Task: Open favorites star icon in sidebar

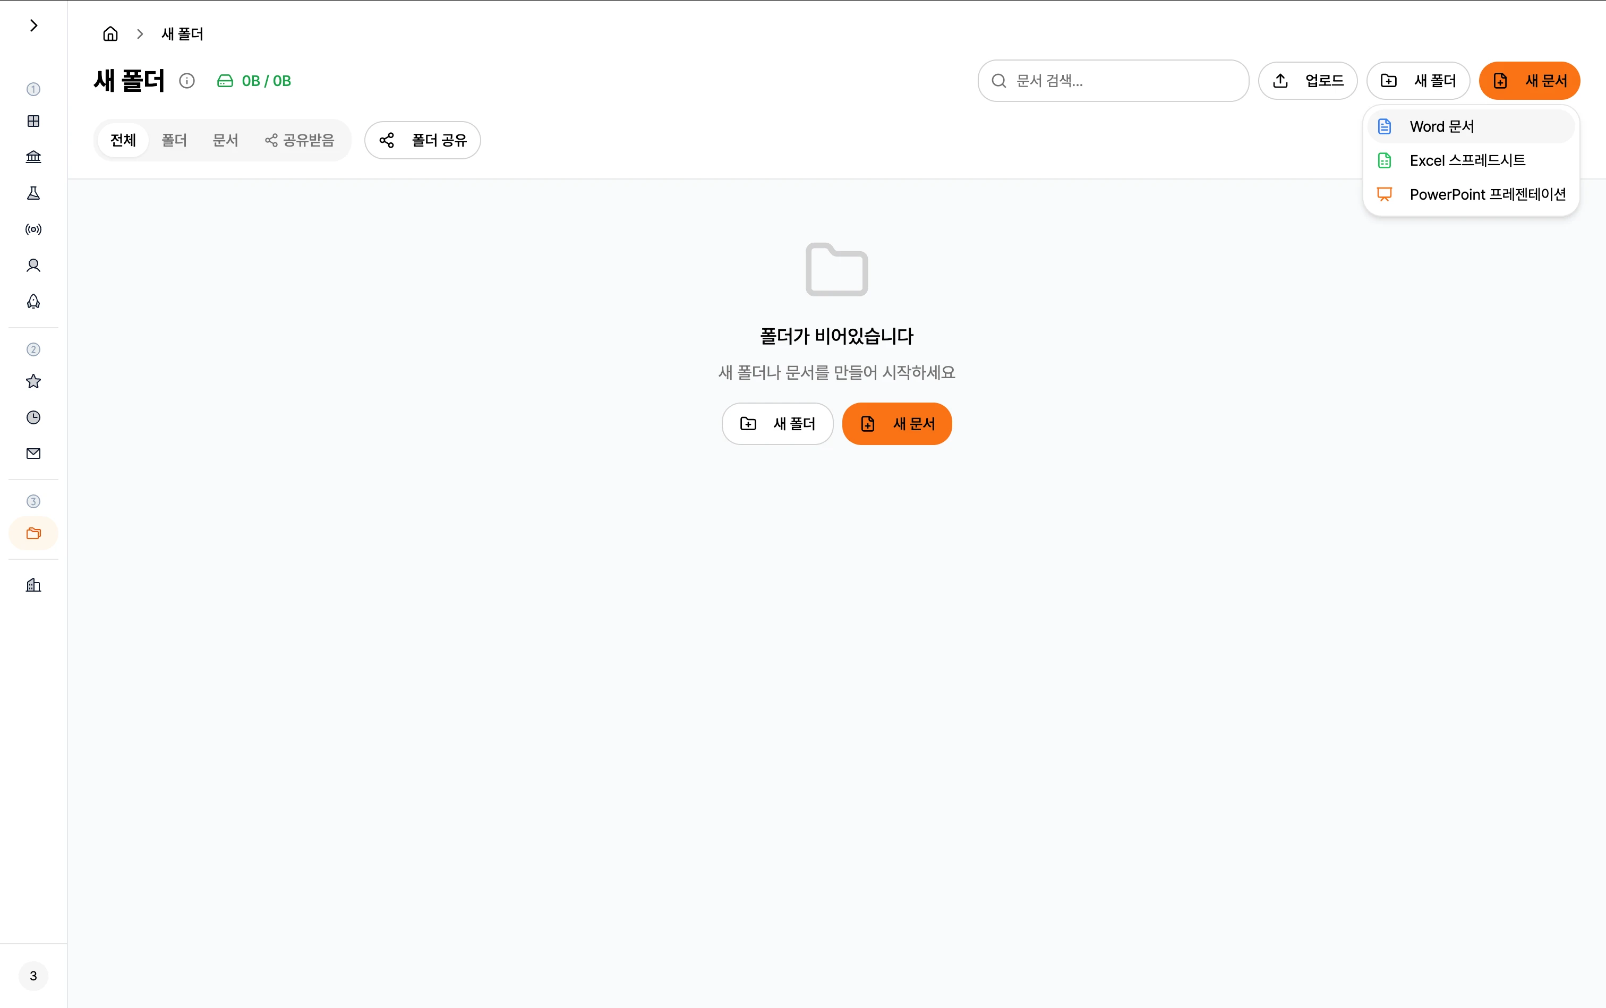Action: 33,381
